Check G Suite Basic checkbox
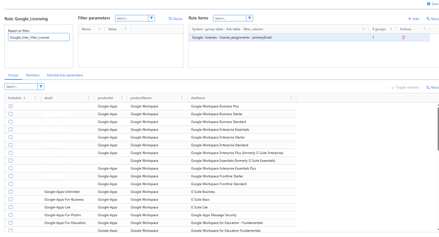Image resolution: width=439 pixels, height=237 pixels. point(11,200)
